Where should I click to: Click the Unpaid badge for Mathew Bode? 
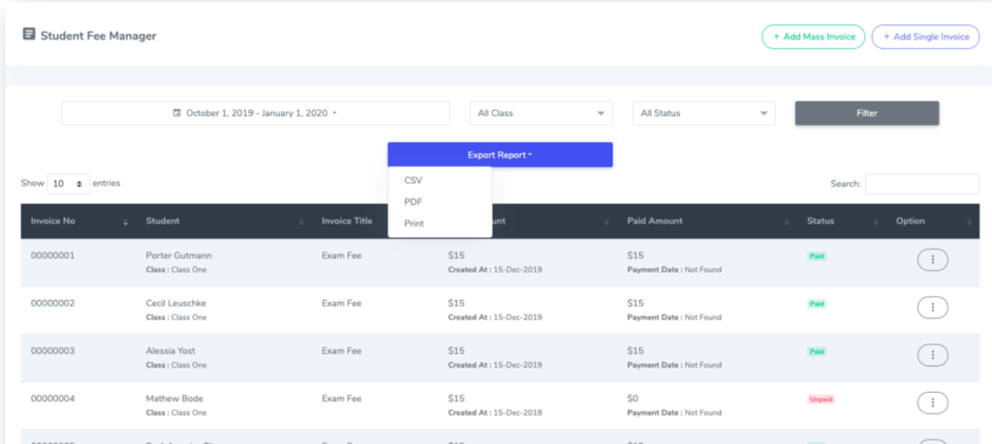821,400
